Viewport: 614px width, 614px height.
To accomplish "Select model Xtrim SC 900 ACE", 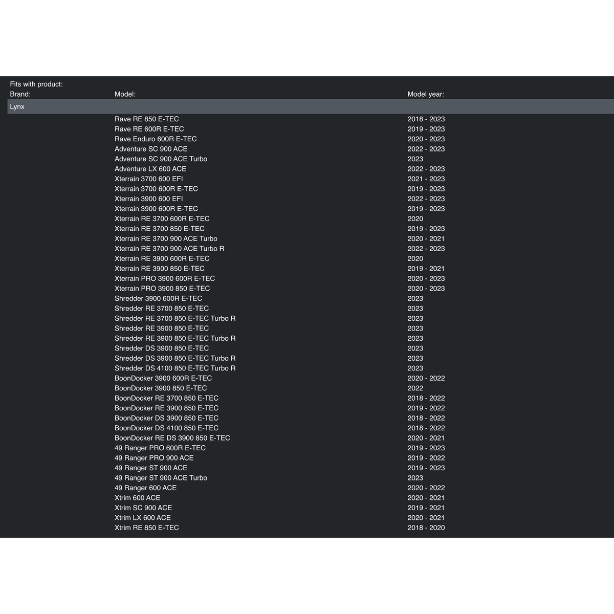I will (x=143, y=508).
